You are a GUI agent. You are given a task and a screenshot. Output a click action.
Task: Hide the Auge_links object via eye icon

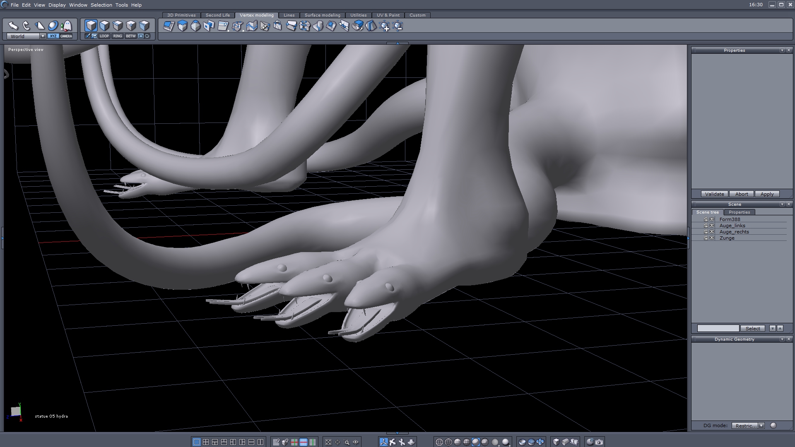(x=712, y=226)
